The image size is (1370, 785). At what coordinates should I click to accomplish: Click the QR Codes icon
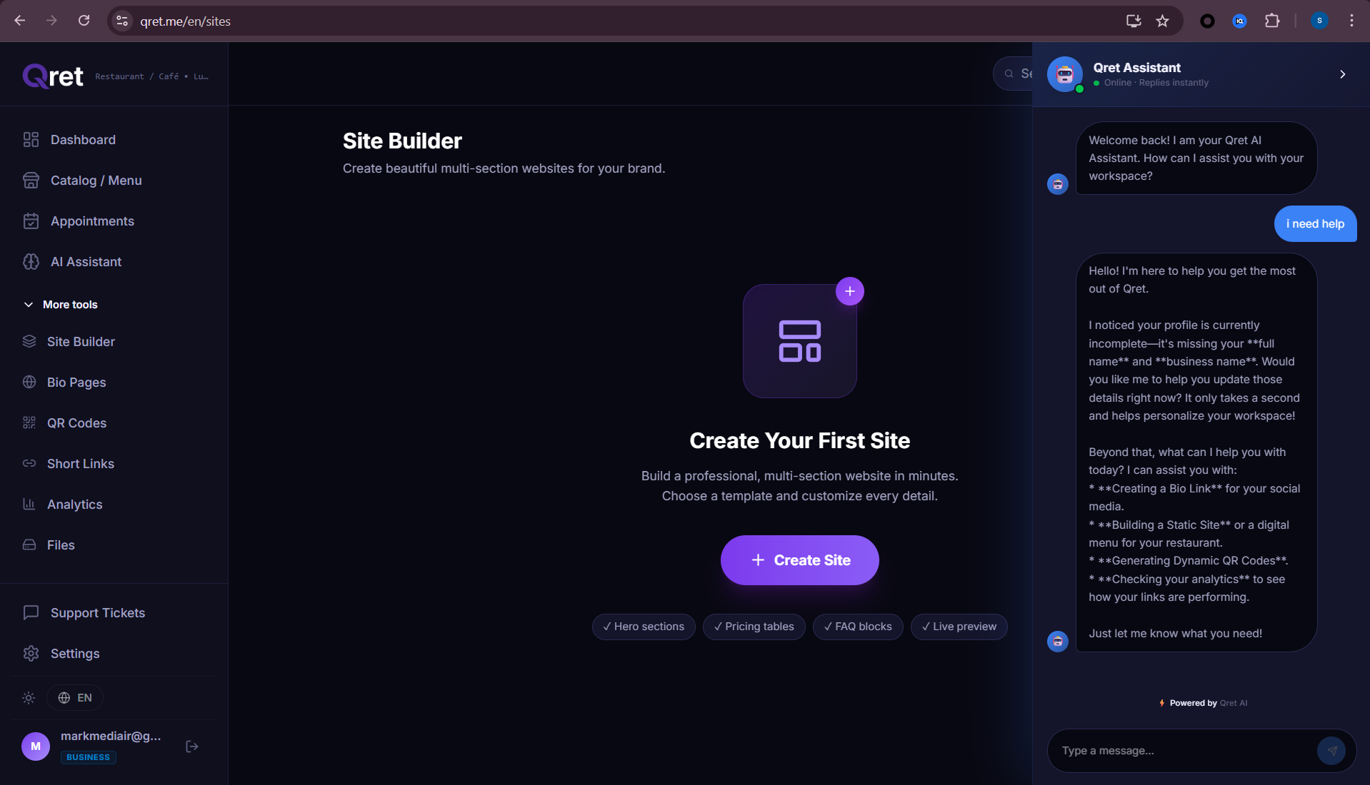point(29,423)
